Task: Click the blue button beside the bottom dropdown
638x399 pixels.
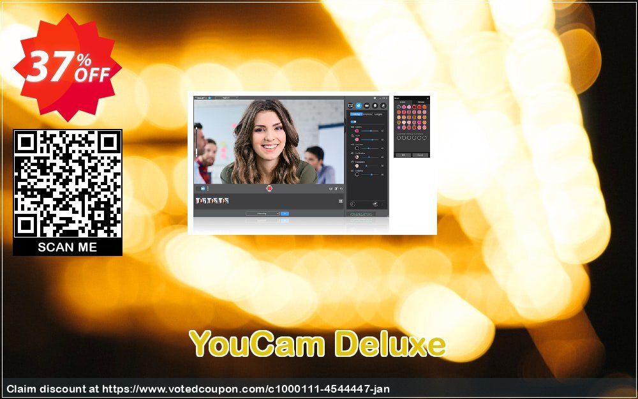Action: 285,213
